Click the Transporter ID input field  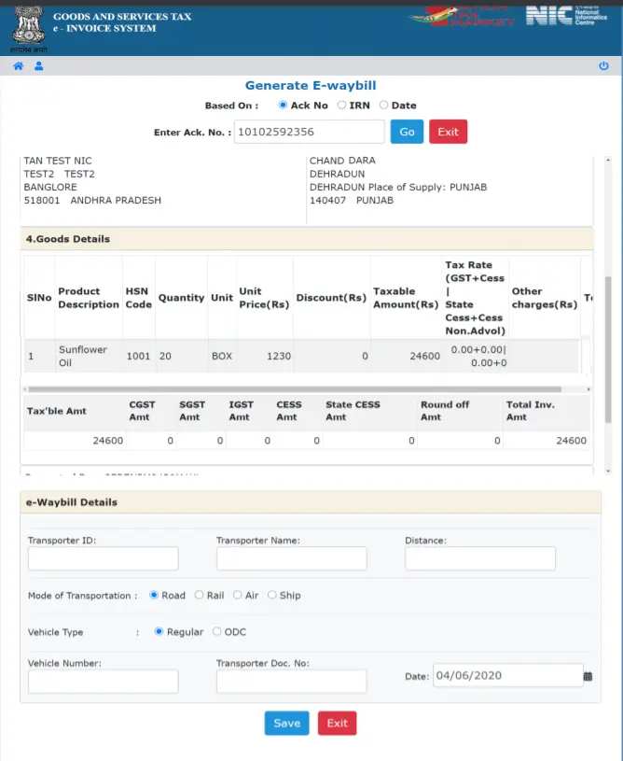(x=103, y=558)
